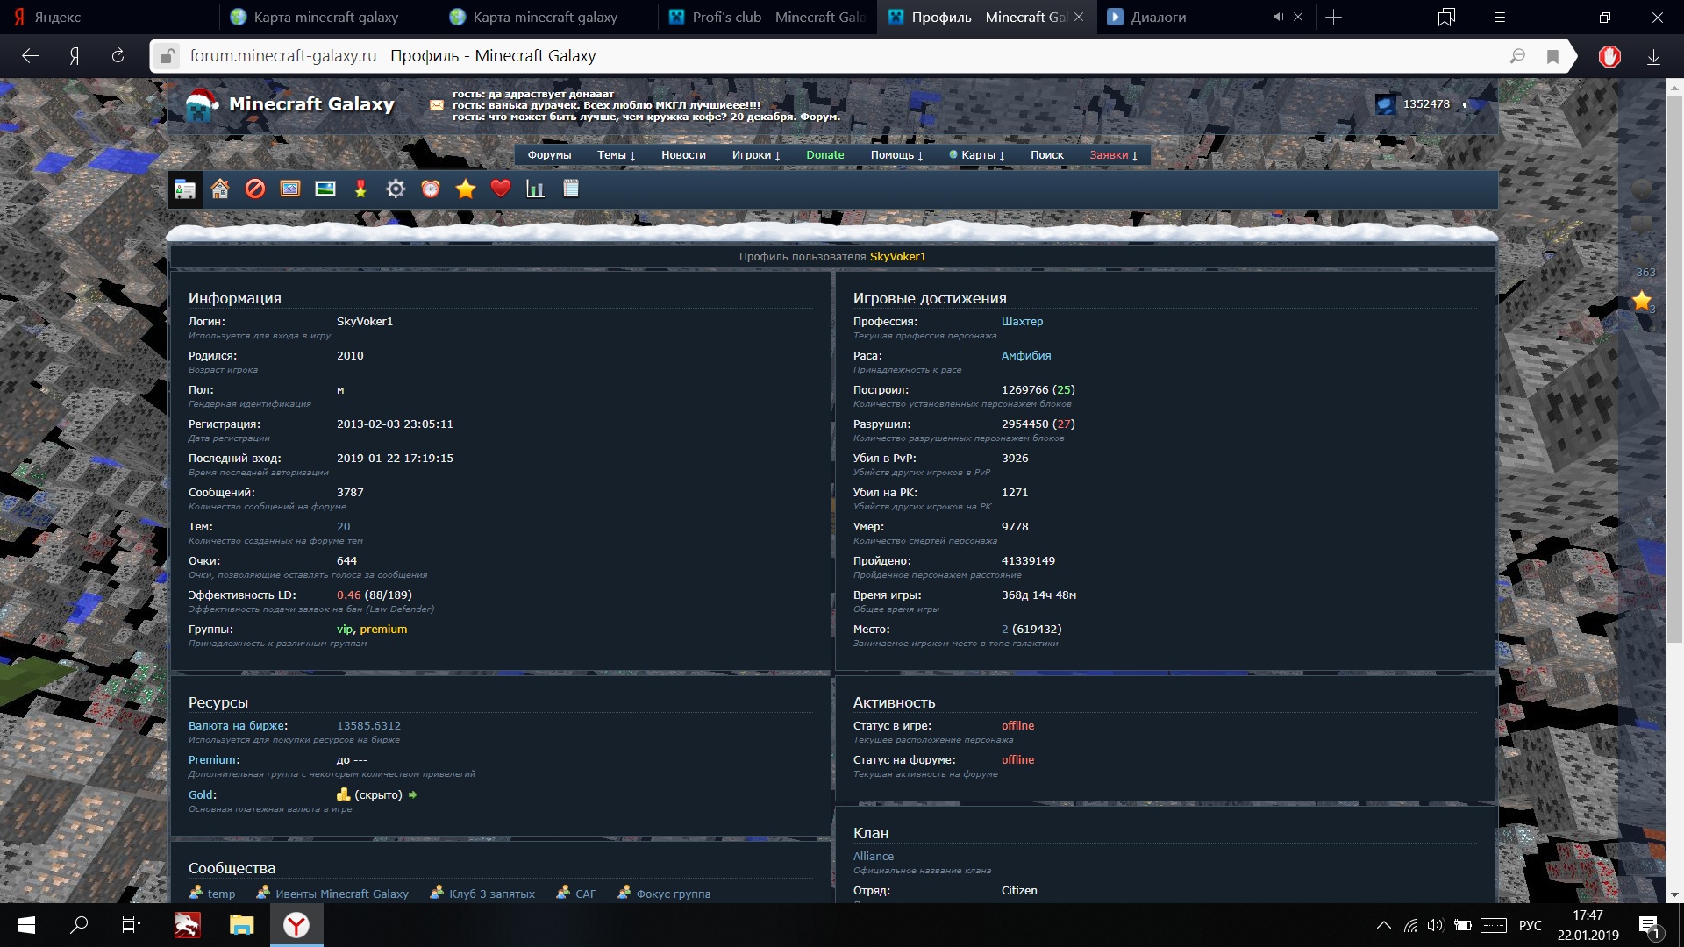1684x947 pixels.
Task: Click the alarm clock icon
Action: 431,189
